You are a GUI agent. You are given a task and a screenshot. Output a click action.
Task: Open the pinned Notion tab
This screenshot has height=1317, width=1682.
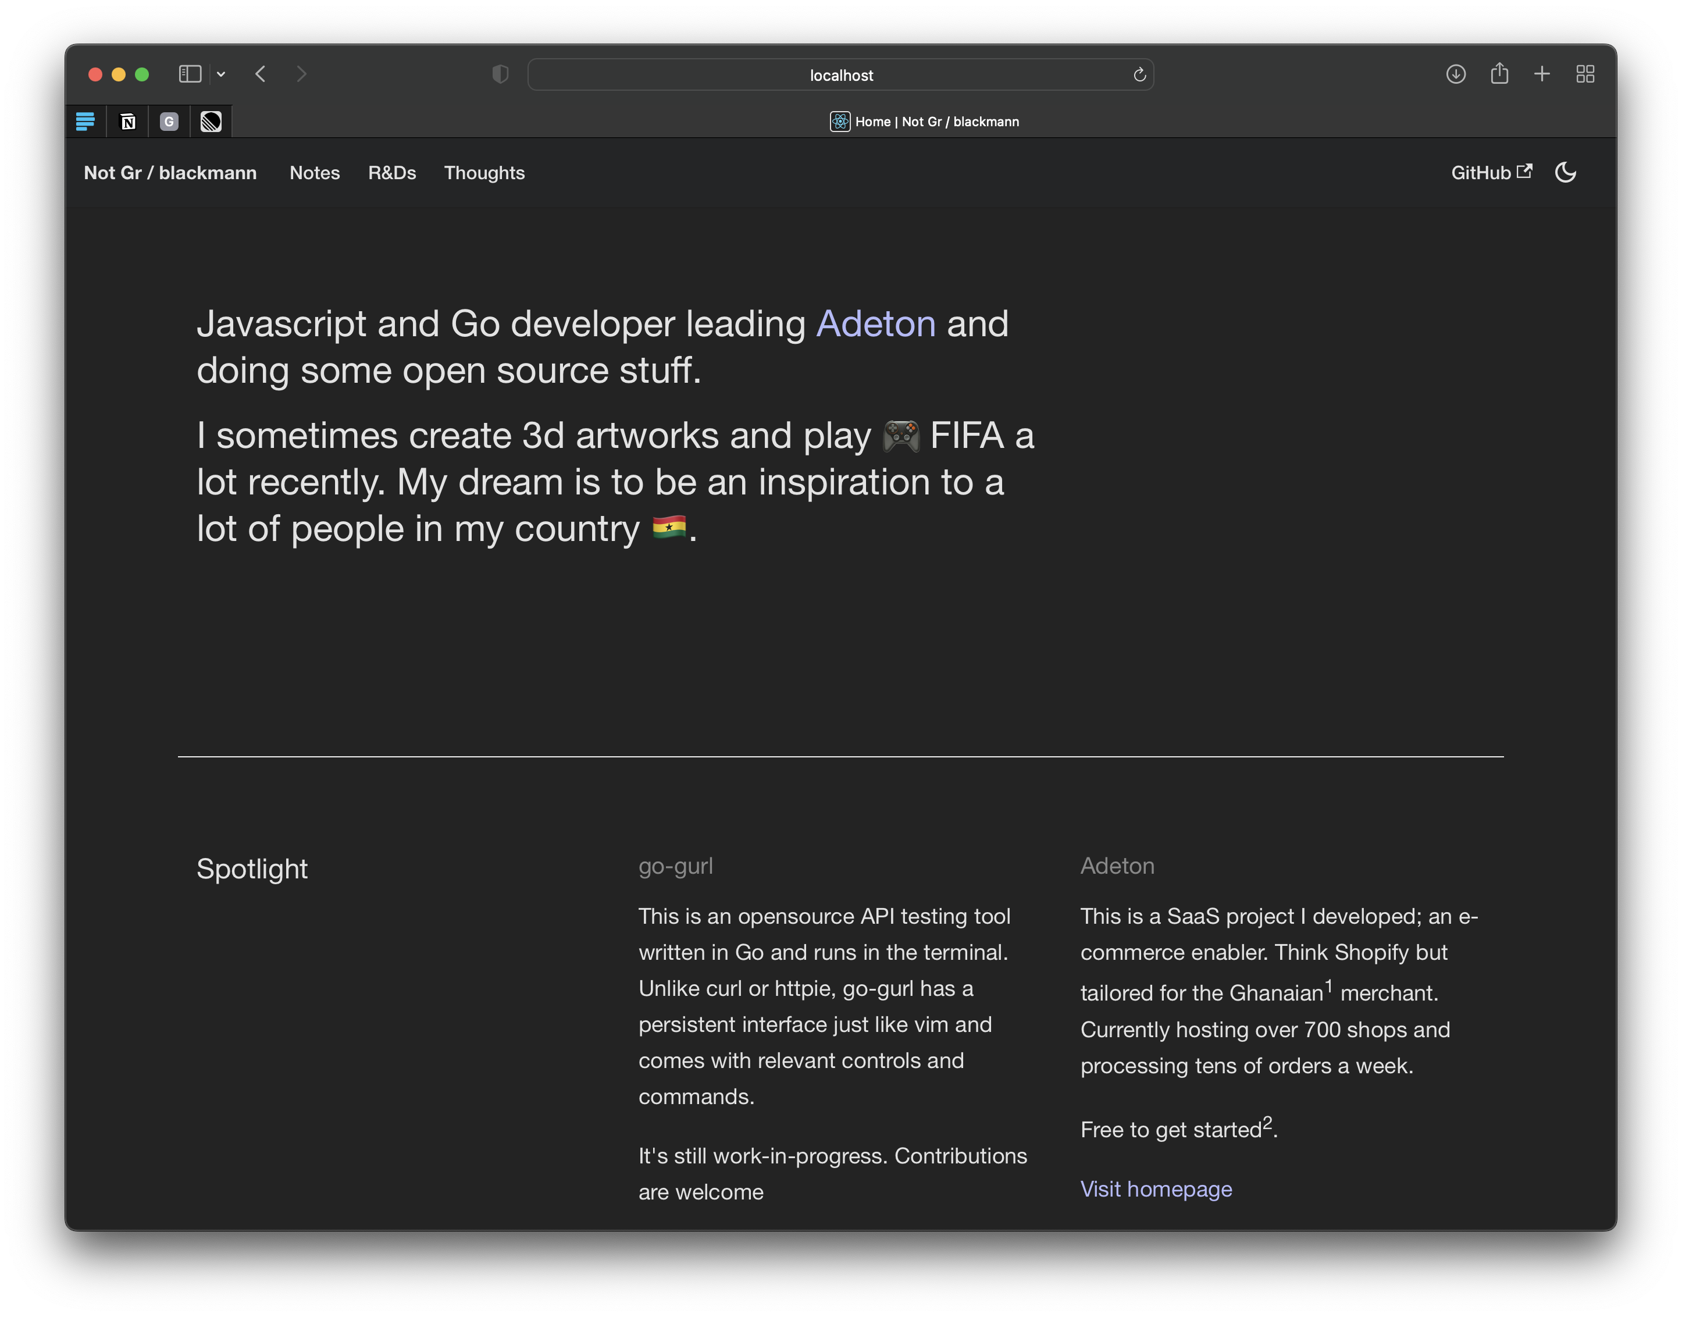click(128, 122)
